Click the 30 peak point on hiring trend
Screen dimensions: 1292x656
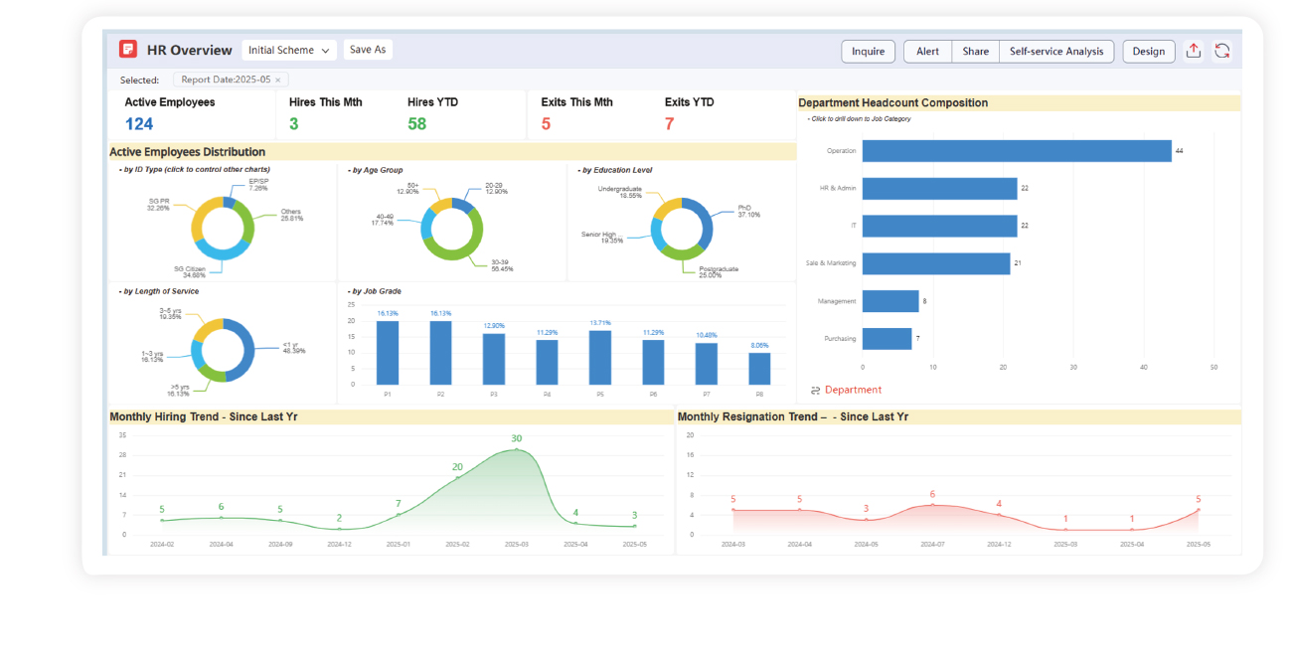[516, 450]
